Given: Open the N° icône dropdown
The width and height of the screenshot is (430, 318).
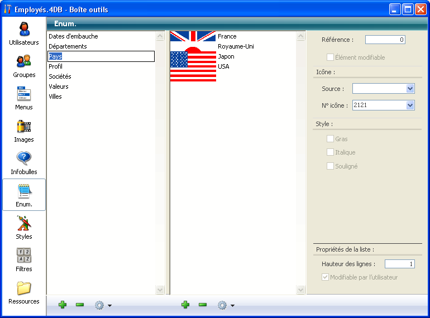Looking at the screenshot, I should (410, 105).
